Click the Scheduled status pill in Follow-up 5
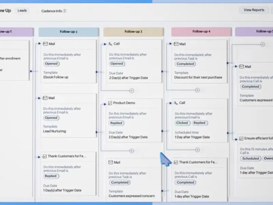Image resolution: width=273 pixels, height=205 pixels. [x=250, y=159]
